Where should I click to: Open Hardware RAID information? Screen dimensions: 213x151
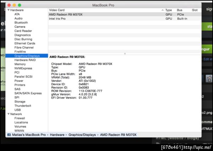(25, 60)
